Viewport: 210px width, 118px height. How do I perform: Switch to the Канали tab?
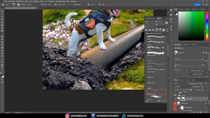[181, 80]
